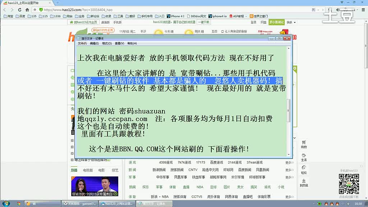Open the 淘宝 bookmark folder
Viewport: 368px width, 207px height.
tap(9, 16)
